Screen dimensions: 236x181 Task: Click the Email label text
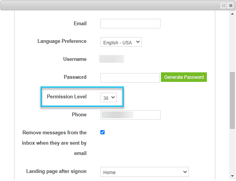(x=80, y=23)
